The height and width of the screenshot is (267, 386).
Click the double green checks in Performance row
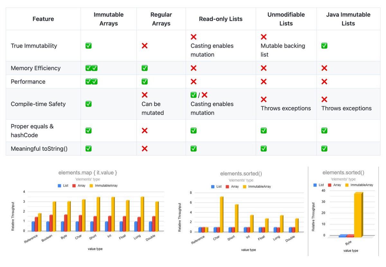coord(91,82)
